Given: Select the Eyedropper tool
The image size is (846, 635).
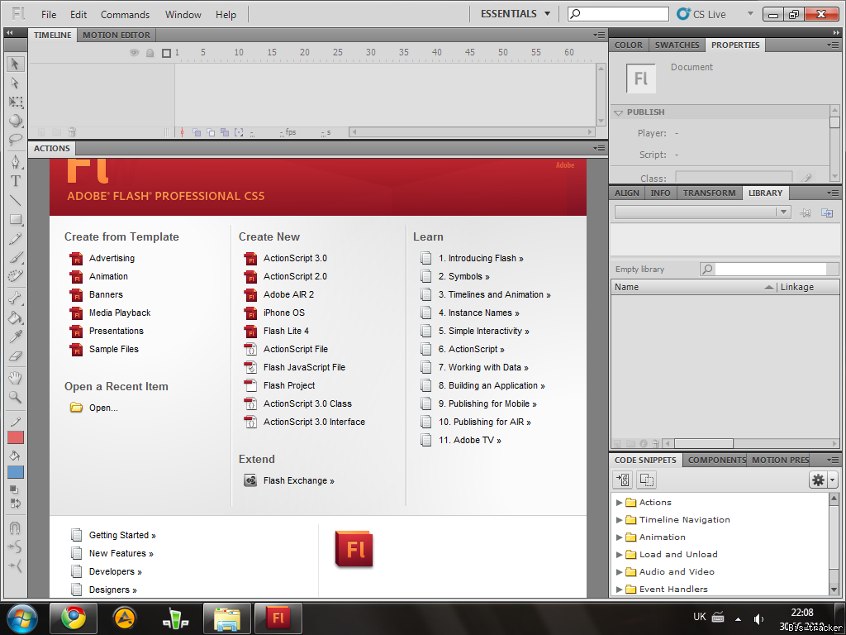Looking at the screenshot, I should (15, 337).
